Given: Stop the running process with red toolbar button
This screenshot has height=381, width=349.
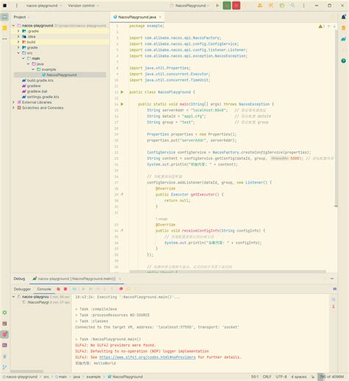Looking at the screenshot, I should [x=236, y=5].
